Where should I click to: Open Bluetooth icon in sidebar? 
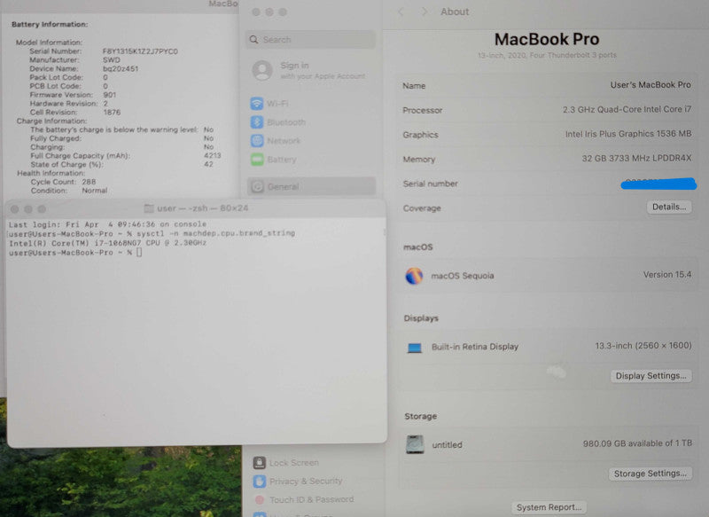click(x=257, y=122)
